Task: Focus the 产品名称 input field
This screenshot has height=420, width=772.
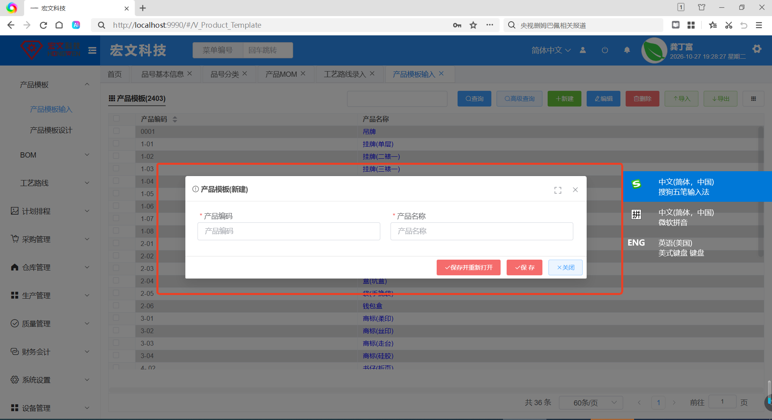Action: point(482,231)
